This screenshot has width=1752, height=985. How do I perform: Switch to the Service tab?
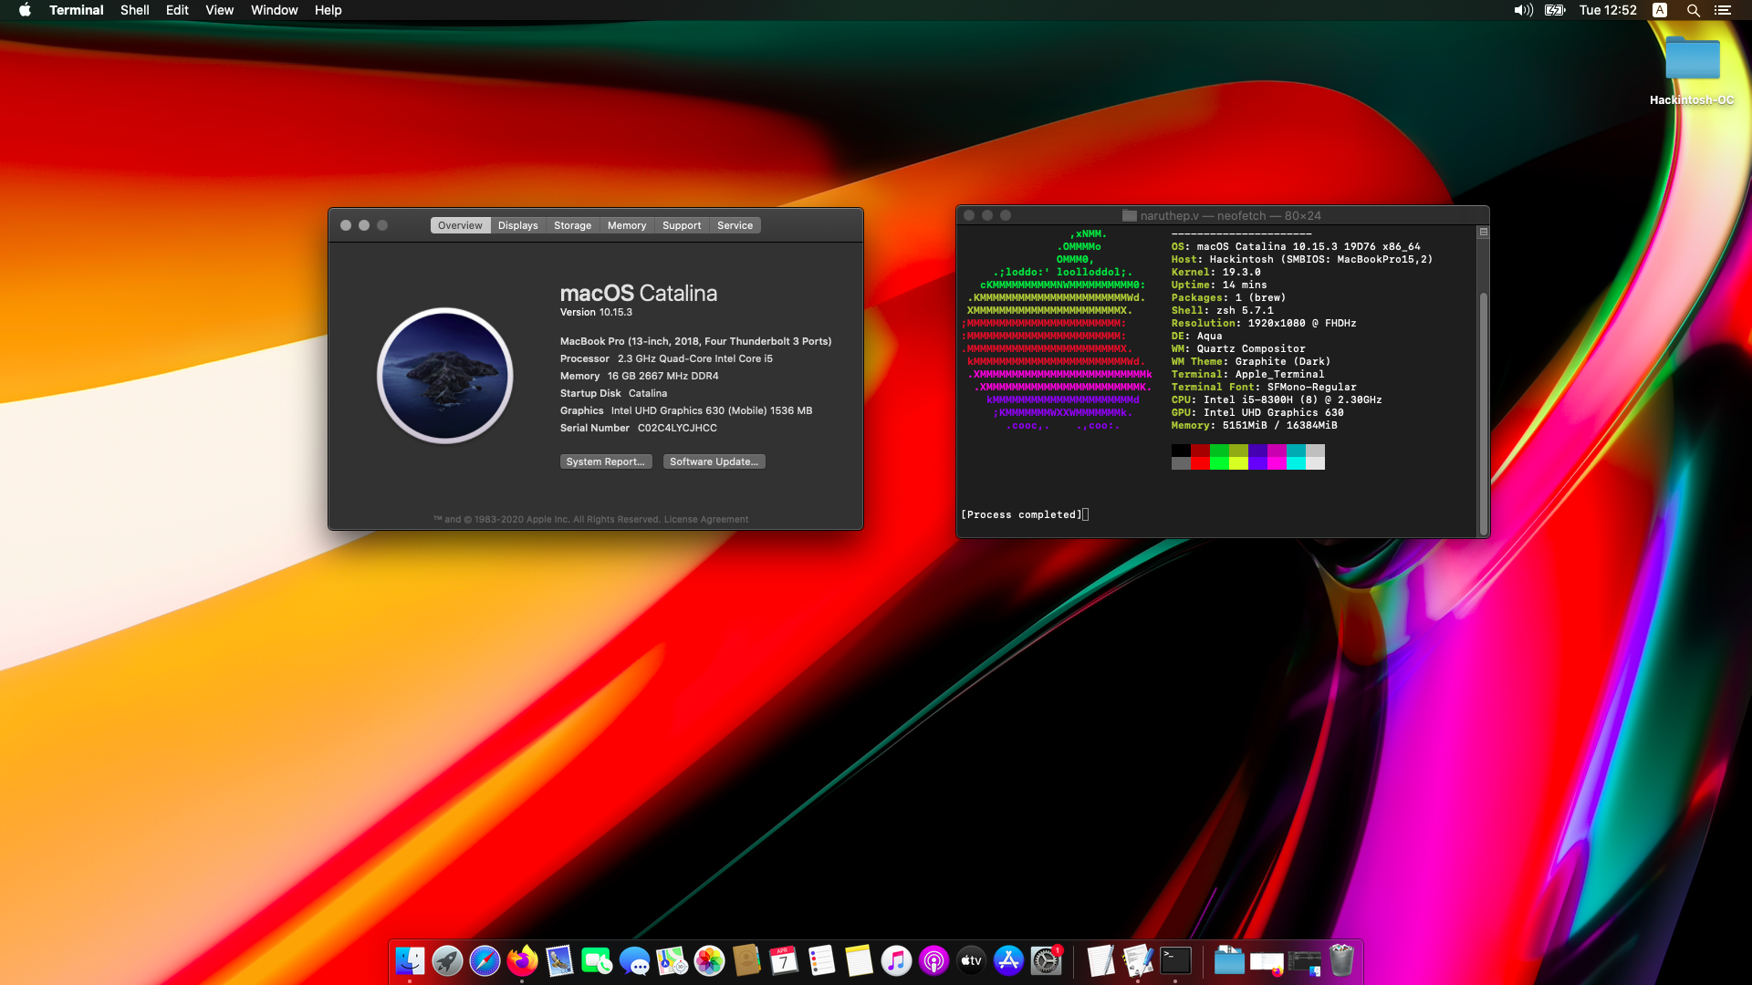(x=735, y=225)
